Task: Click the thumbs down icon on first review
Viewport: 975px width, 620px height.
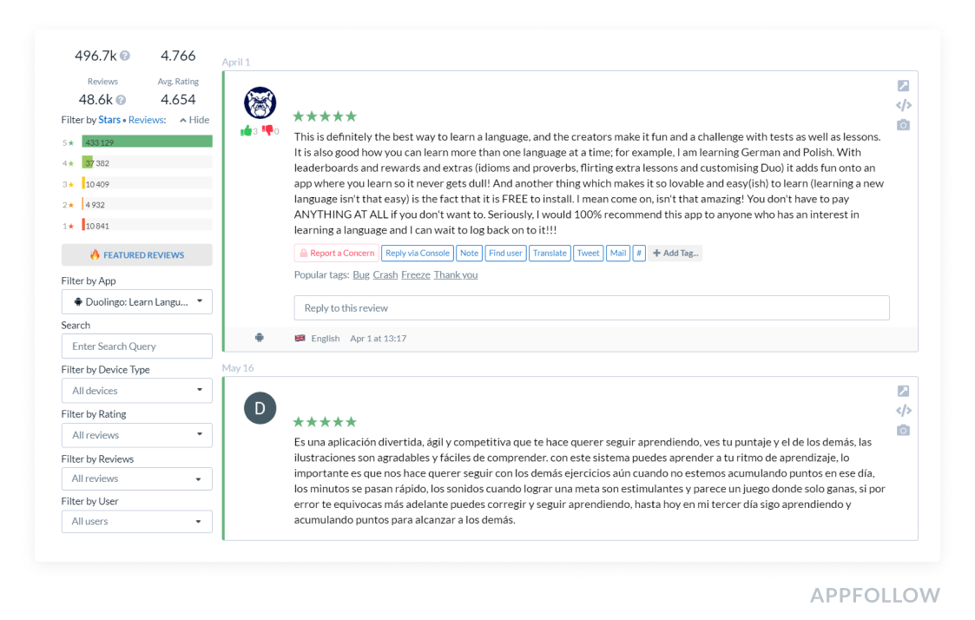Action: click(267, 131)
